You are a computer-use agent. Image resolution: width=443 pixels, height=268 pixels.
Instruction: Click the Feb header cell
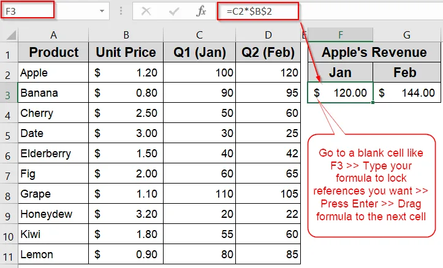[407, 72]
